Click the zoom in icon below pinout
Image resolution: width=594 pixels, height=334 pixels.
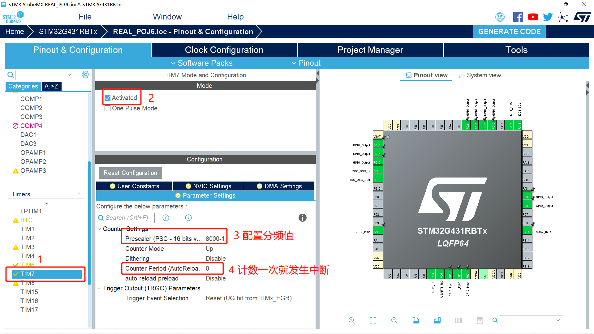351,320
